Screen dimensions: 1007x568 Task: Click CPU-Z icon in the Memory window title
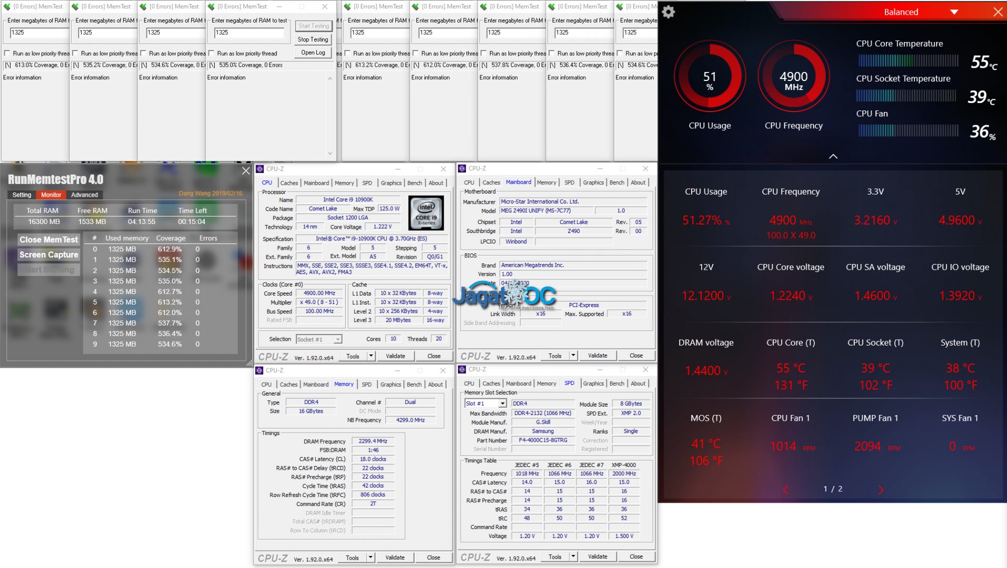(260, 370)
